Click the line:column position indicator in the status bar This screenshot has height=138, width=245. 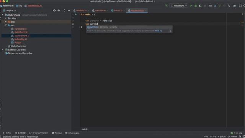click(x=206, y=137)
